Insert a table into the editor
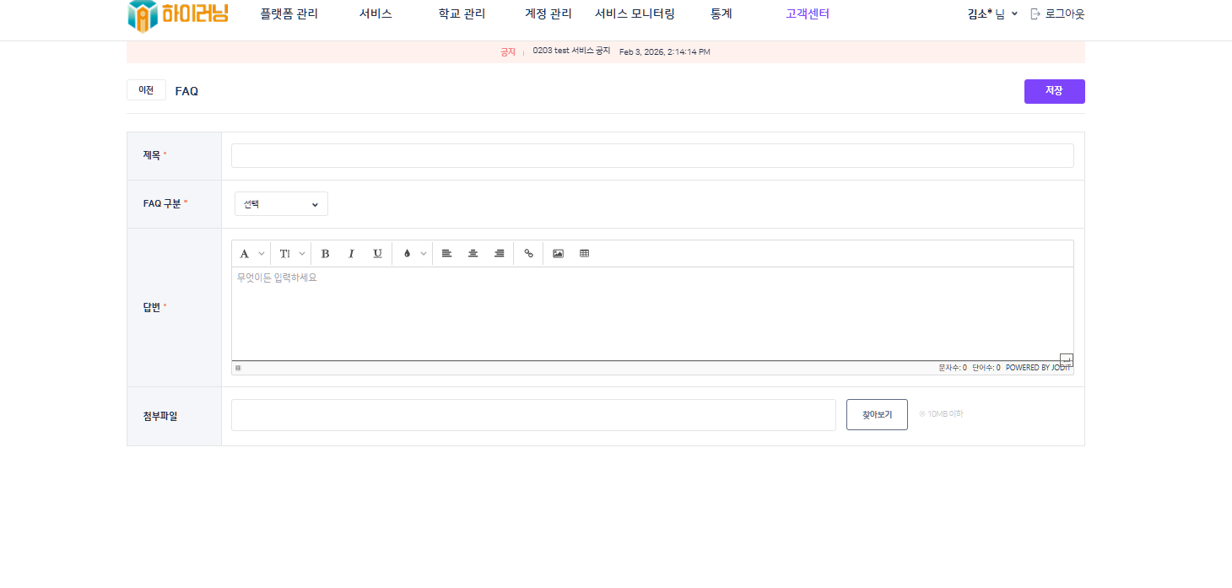1232x588 pixels. [584, 253]
